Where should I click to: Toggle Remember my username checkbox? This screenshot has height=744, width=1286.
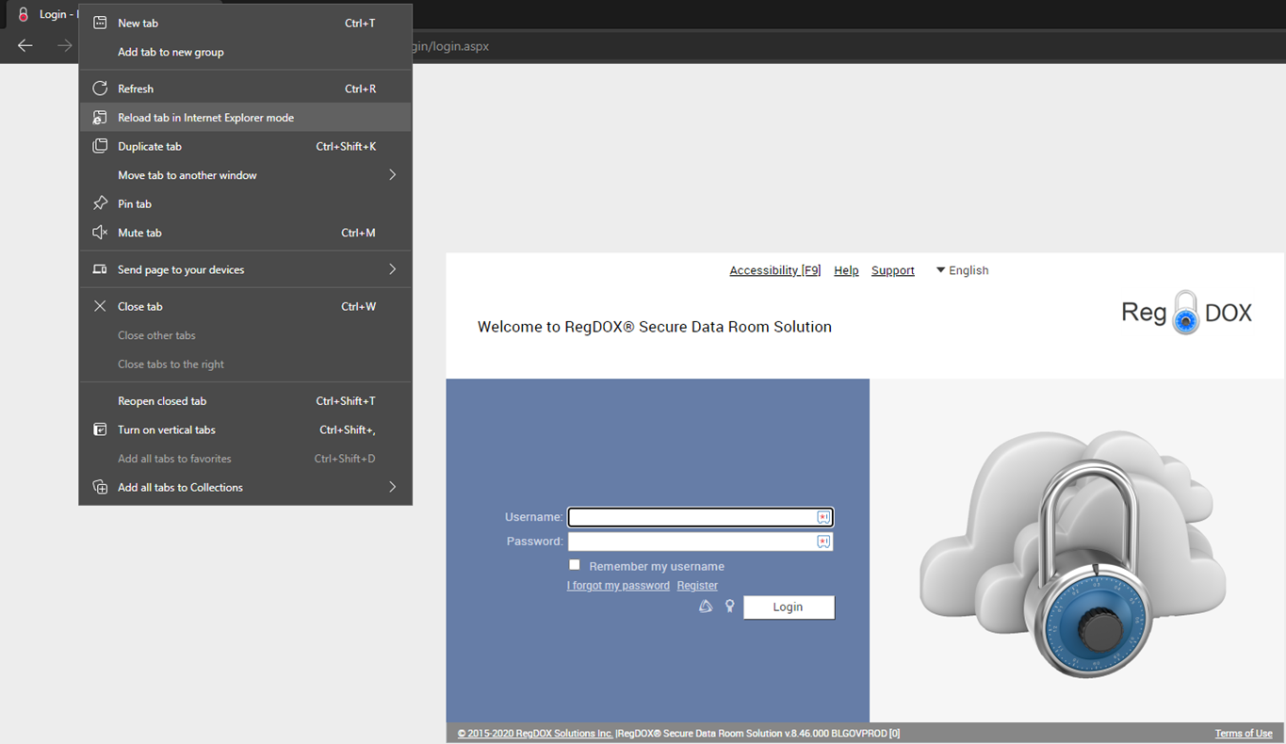[x=575, y=565]
